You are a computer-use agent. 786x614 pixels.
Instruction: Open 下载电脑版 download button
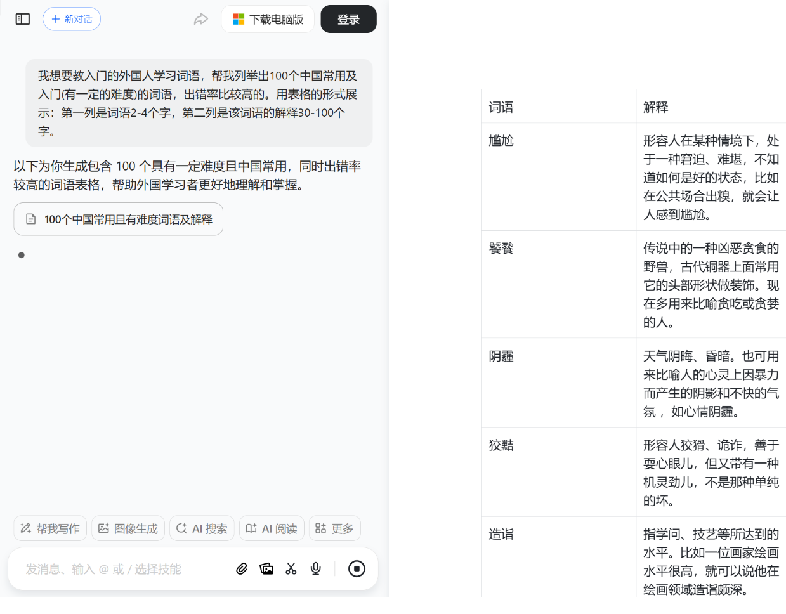pos(268,19)
